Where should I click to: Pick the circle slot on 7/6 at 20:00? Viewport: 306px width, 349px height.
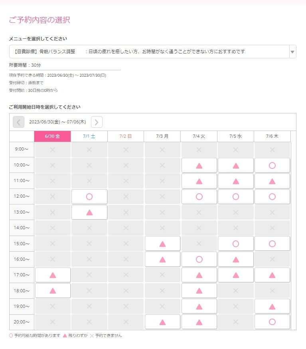(x=272, y=322)
